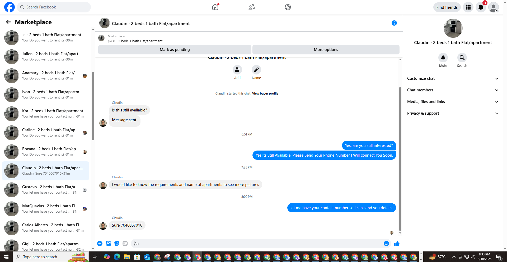This screenshot has width=507, height=262.
Task: Open the account profile avatar menu
Action: (x=494, y=7)
